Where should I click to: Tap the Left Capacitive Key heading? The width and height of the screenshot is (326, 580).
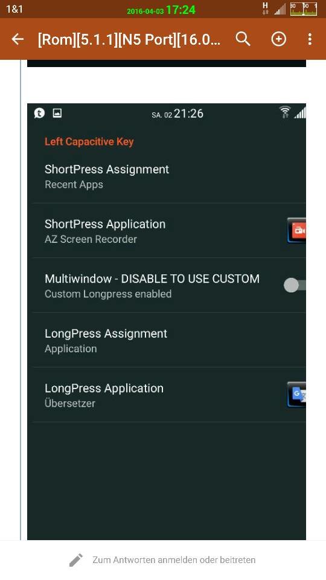coord(89,141)
